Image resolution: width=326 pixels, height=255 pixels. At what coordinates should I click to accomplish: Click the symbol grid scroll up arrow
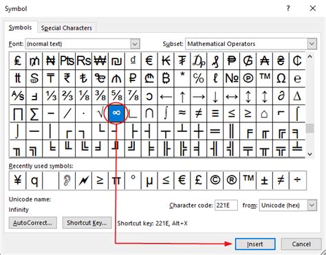(x=309, y=56)
